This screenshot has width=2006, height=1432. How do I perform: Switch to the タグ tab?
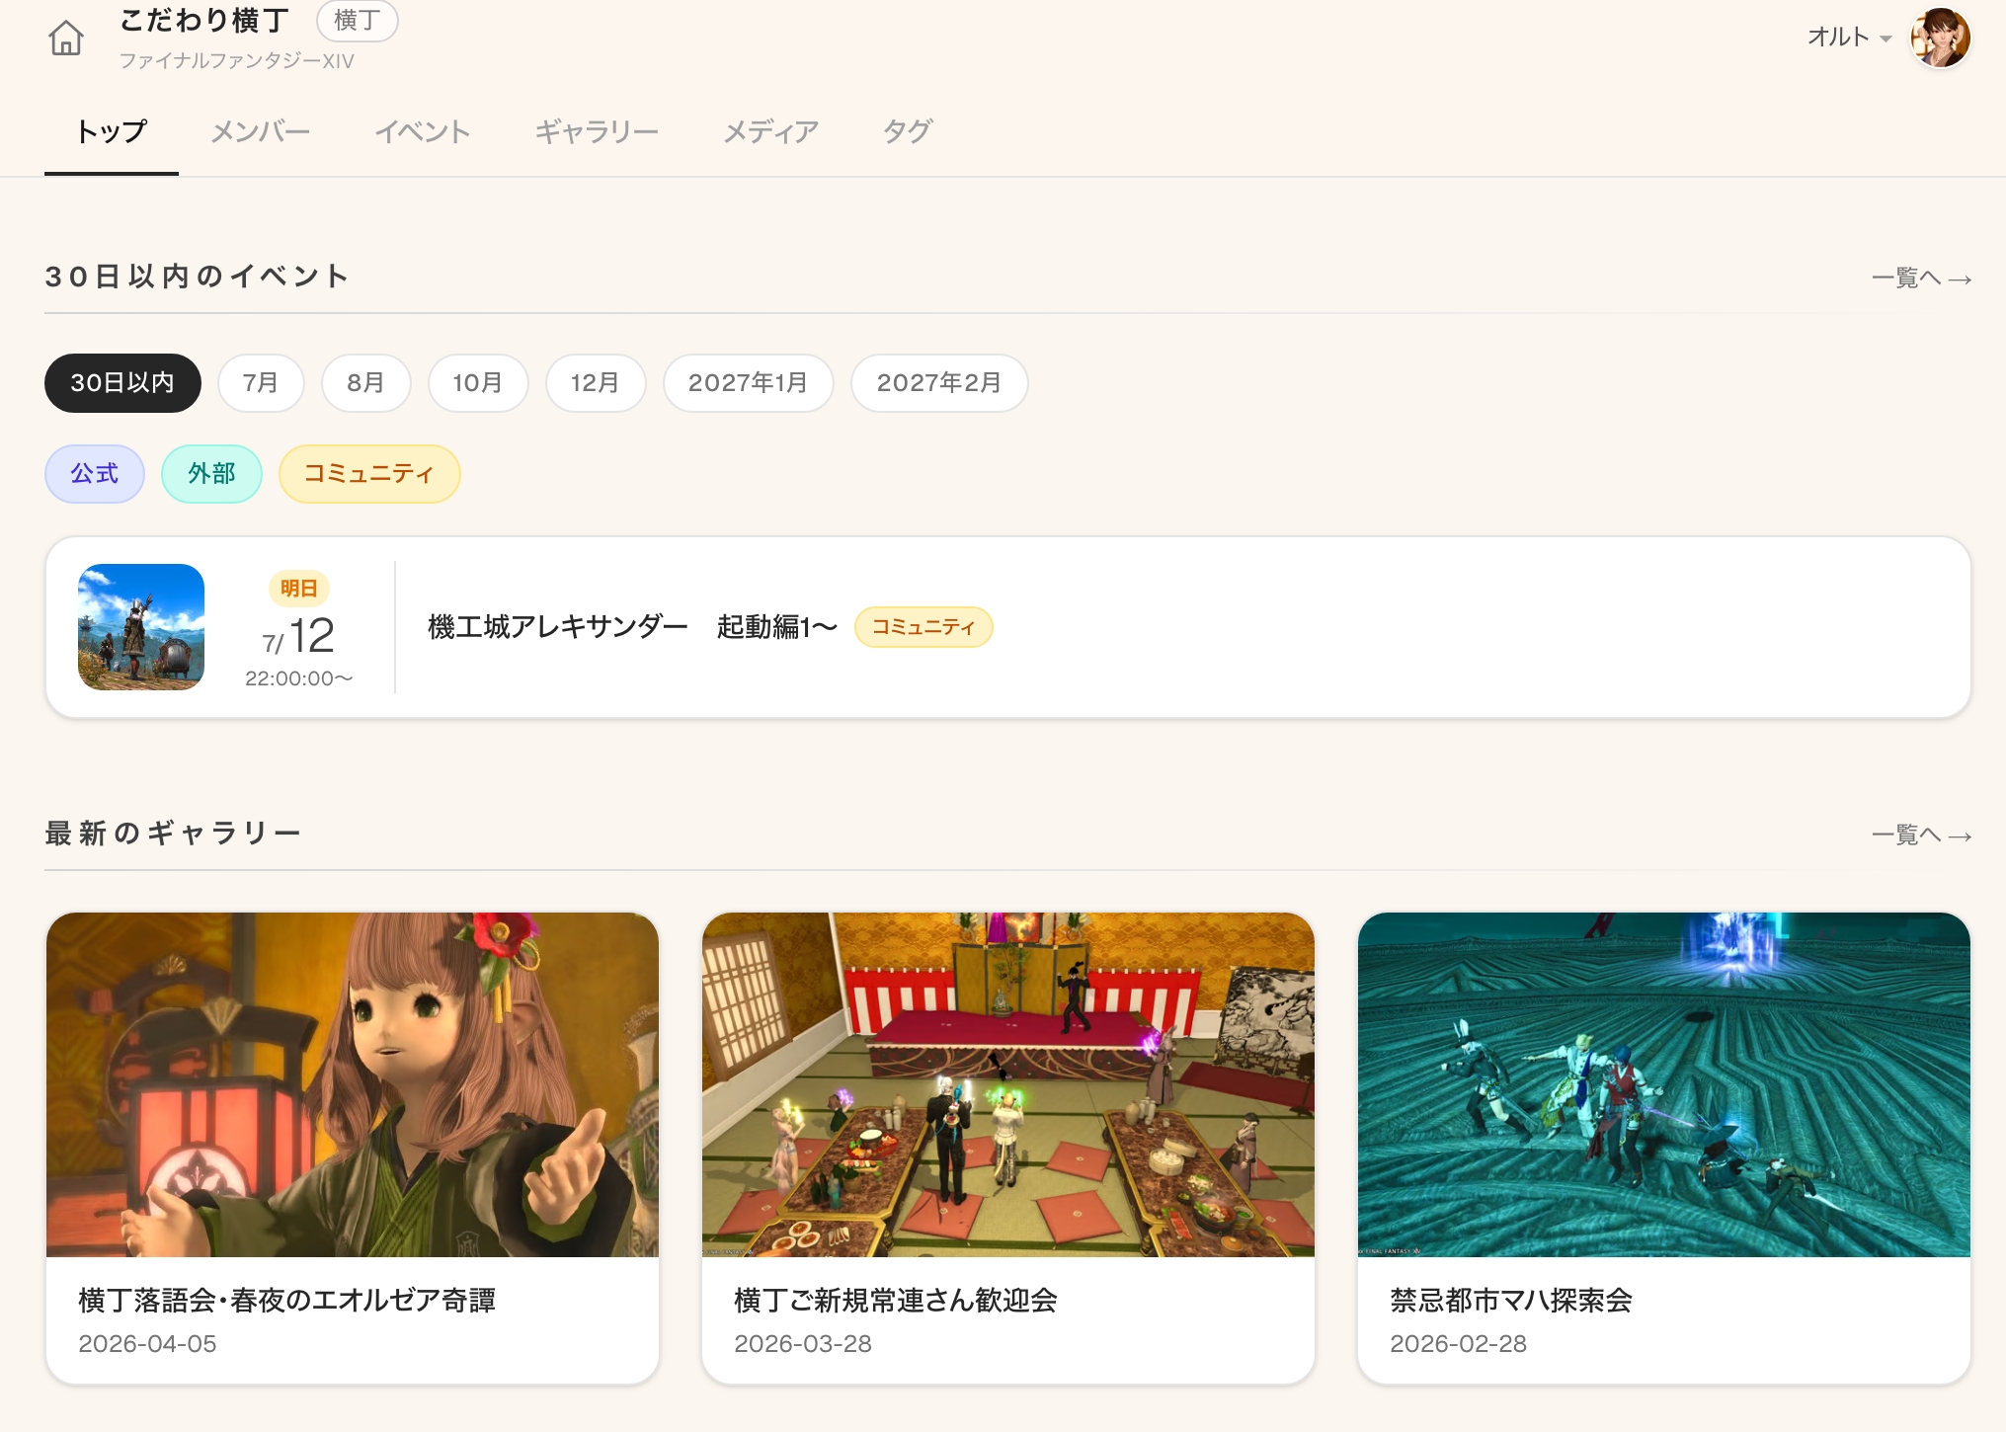click(908, 131)
